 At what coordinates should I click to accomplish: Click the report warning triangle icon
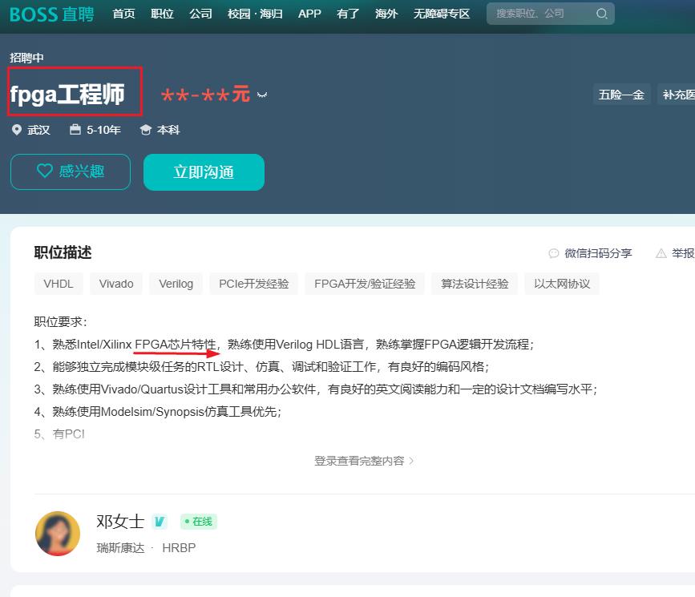coord(661,253)
